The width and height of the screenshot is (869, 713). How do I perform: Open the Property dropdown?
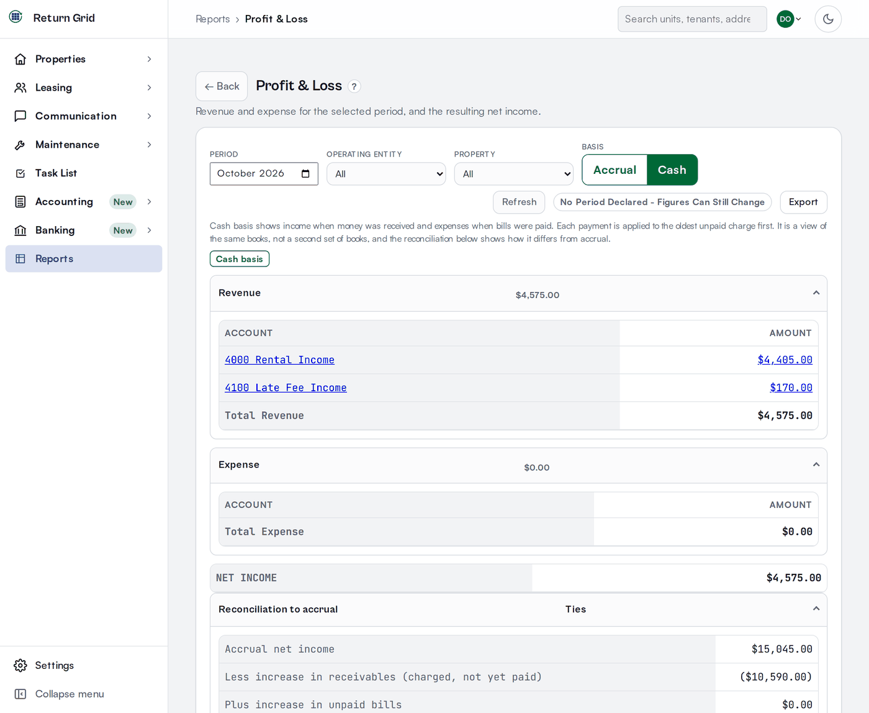tap(514, 174)
